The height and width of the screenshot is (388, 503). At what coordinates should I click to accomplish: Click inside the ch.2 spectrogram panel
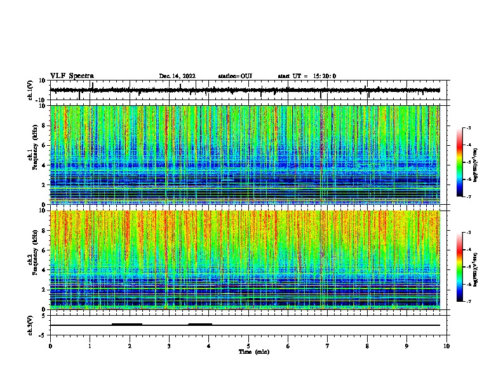click(245, 260)
